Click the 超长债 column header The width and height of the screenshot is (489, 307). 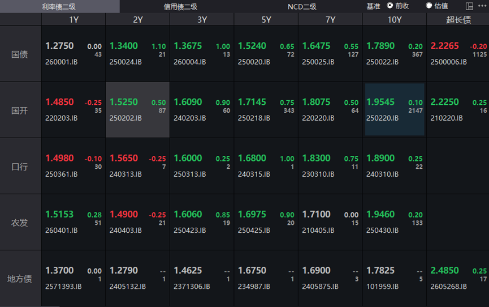tap(458, 19)
